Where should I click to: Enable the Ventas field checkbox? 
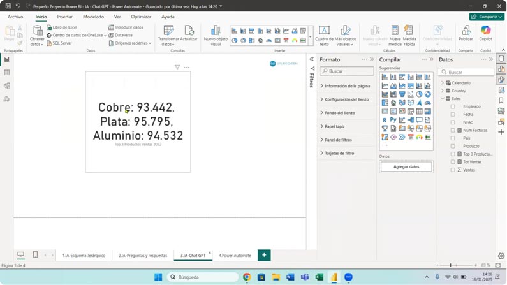(x=453, y=170)
